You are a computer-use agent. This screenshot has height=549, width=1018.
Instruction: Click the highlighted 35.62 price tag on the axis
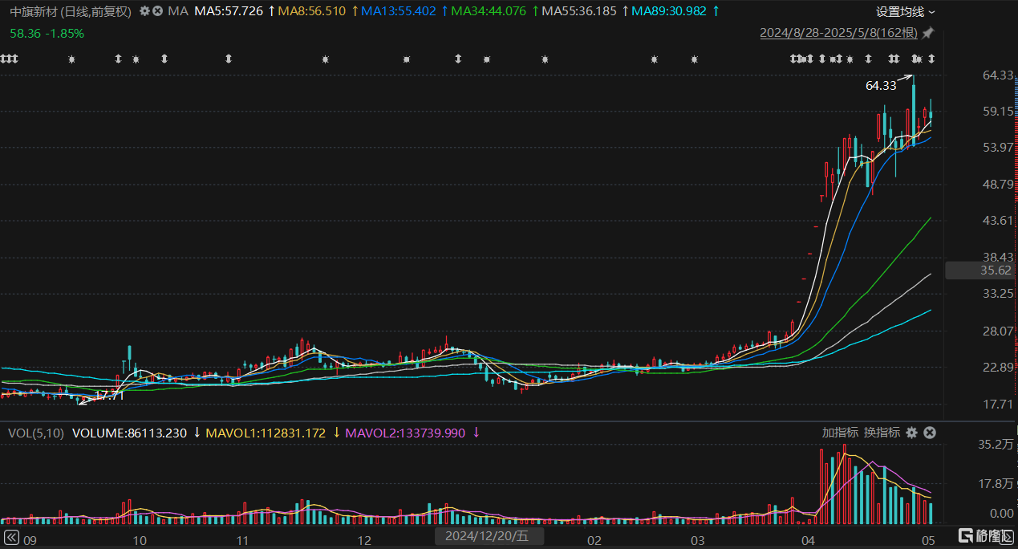tap(981, 271)
